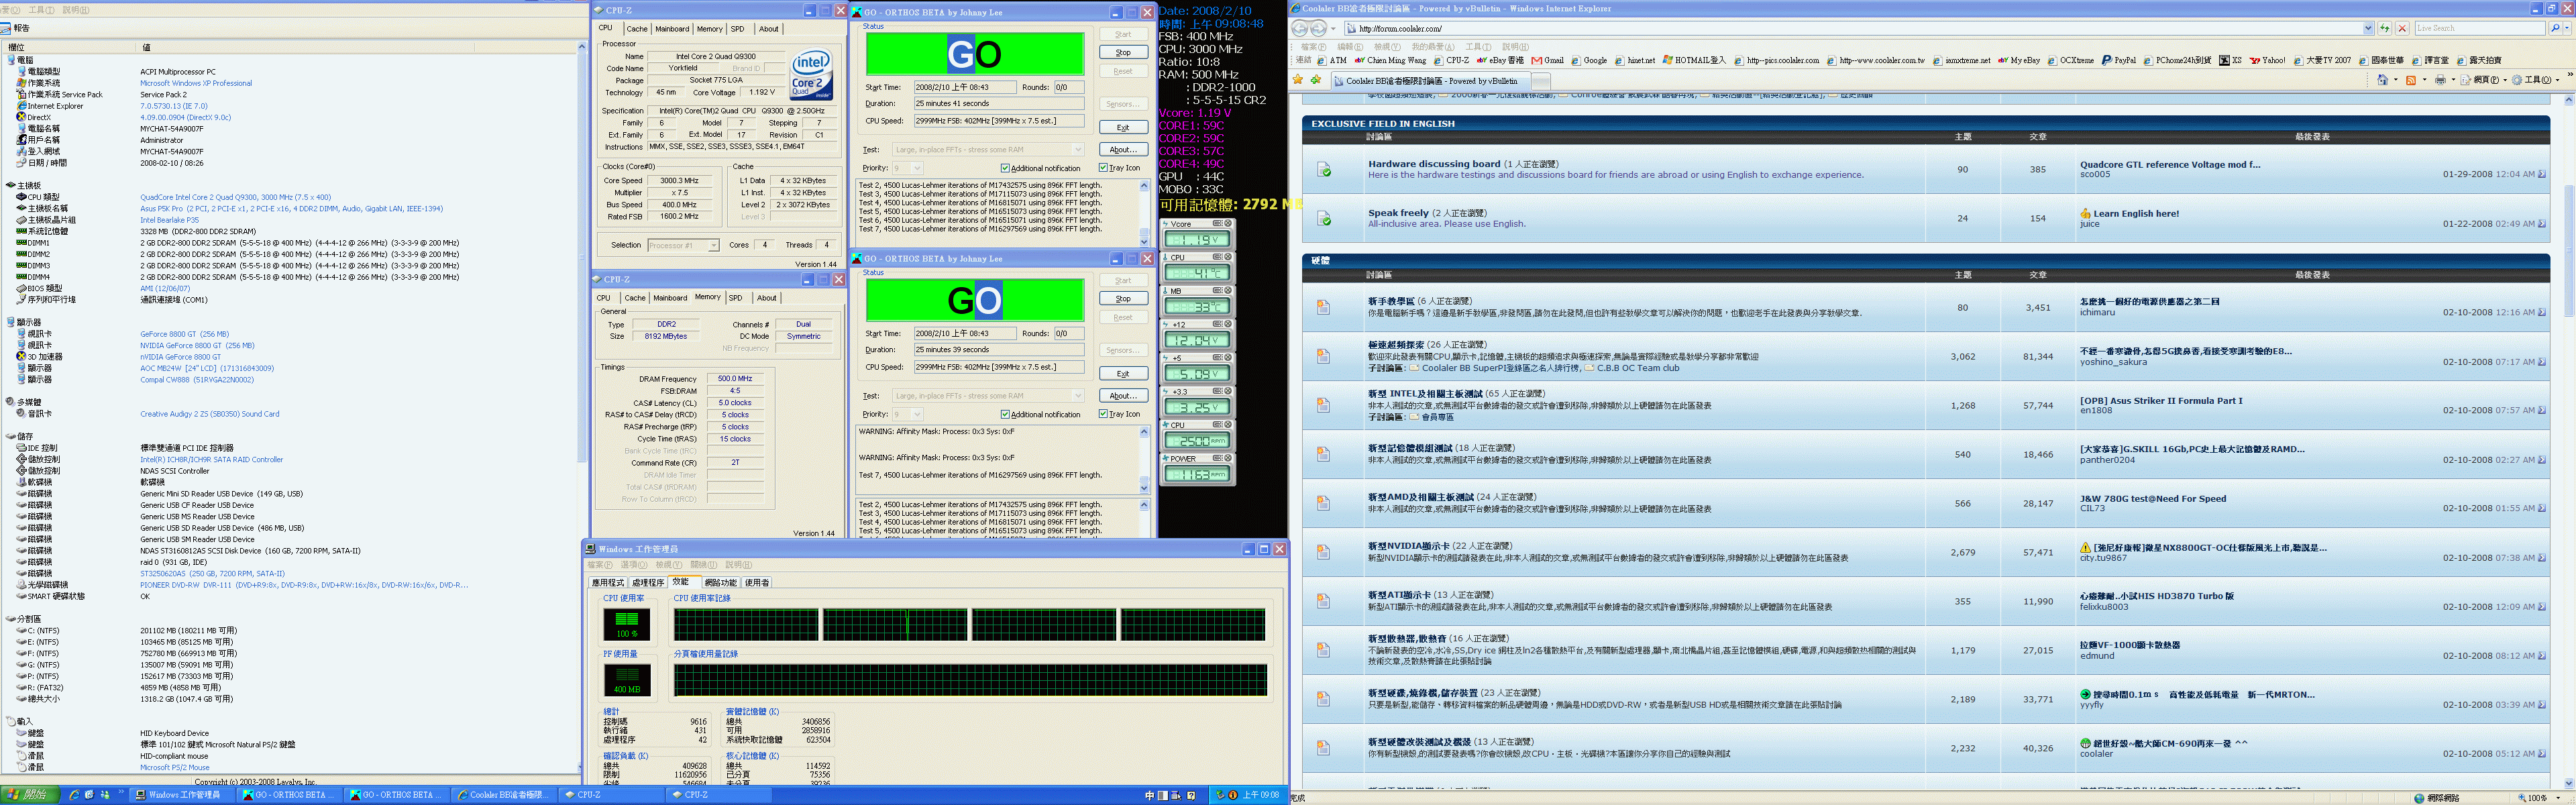2576x805 pixels.
Task: Select the Intel Bearlake P35 chipset entry
Action: [x=169, y=220]
